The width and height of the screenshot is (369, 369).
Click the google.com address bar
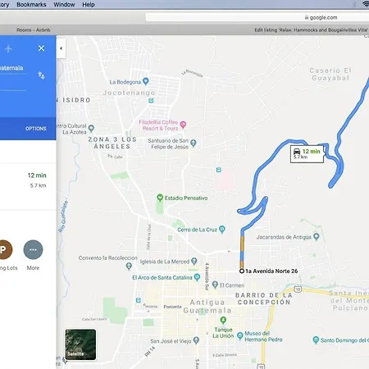point(257,17)
